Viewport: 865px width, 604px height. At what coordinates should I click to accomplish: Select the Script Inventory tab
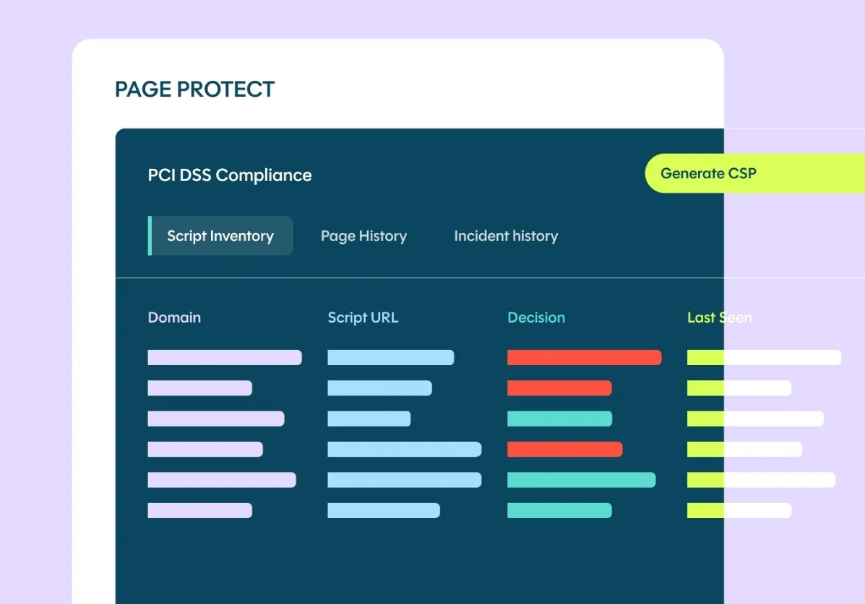click(220, 236)
